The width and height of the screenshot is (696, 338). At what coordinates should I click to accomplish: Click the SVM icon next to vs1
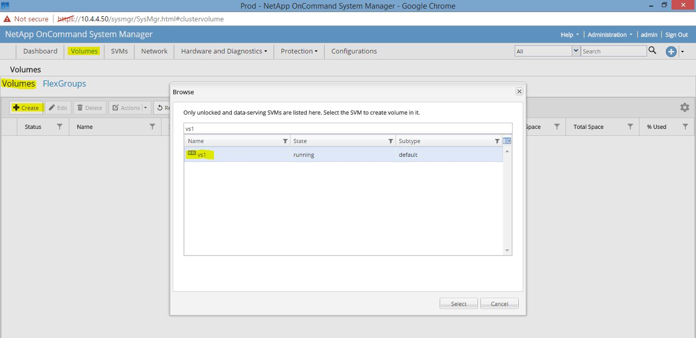[191, 153]
